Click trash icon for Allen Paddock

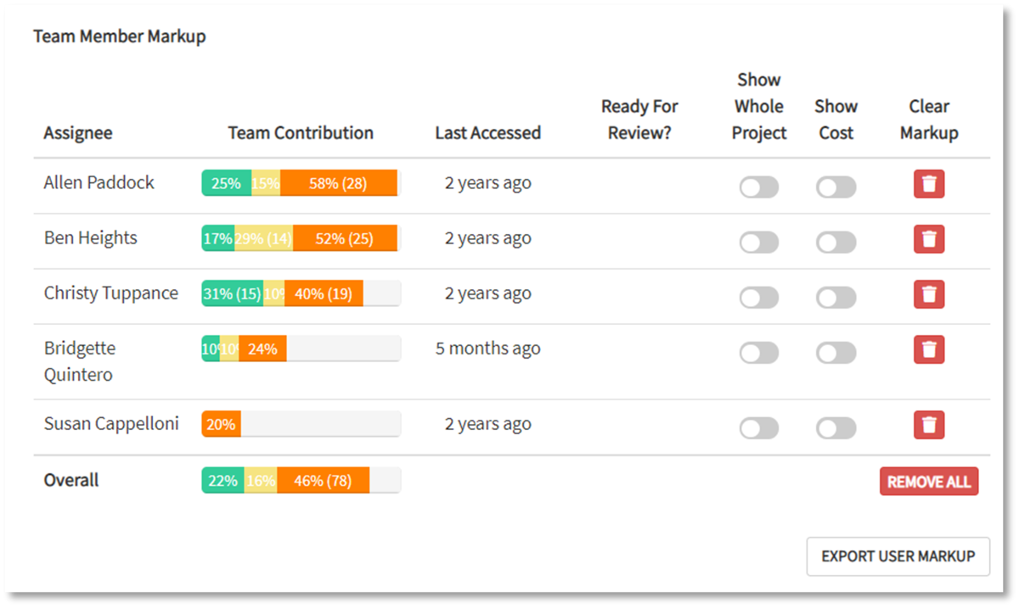pyautogui.click(x=929, y=184)
